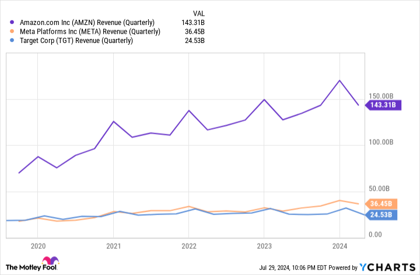This screenshot has width=420, height=275.
Task: Select the Amazon.com Inc (AMZN) Revenue legend label
Action: pyautogui.click(x=87, y=23)
